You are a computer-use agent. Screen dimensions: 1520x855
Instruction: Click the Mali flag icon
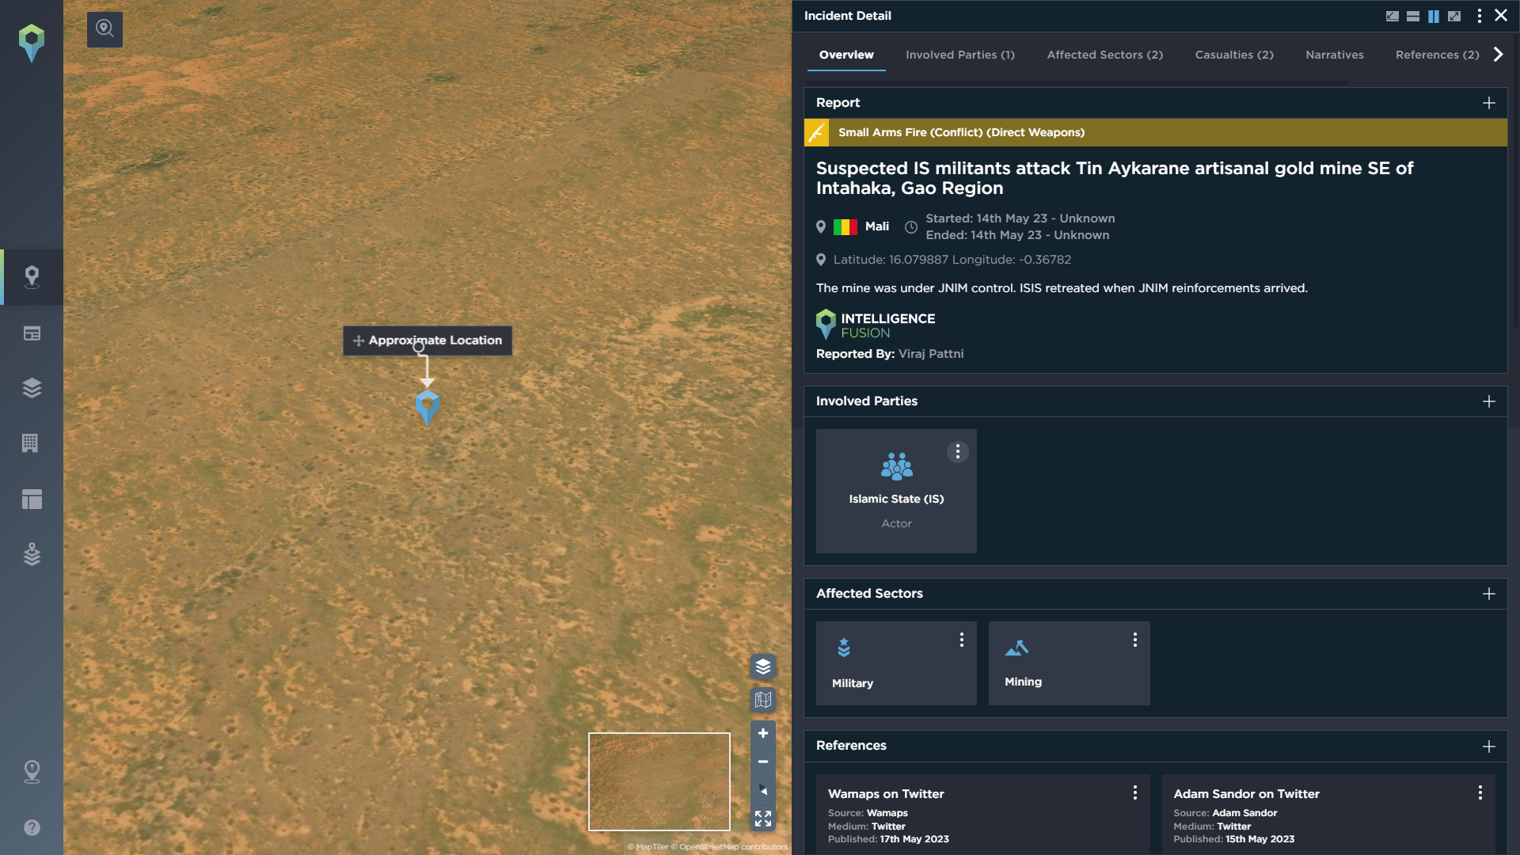(x=845, y=227)
